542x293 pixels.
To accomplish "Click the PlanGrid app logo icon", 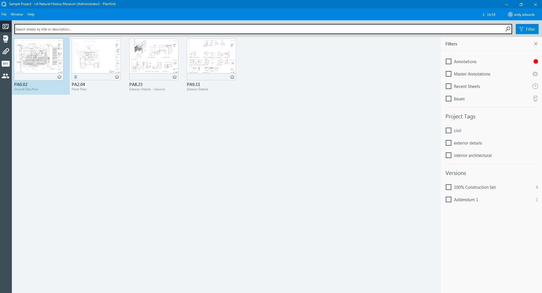I will [x=4, y=4].
